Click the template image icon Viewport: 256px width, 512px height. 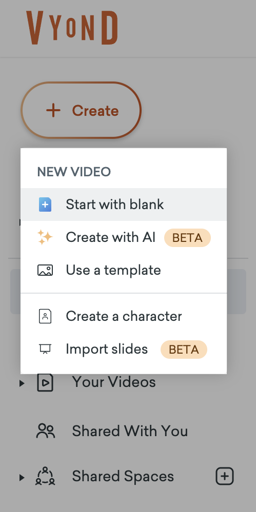[45, 271]
